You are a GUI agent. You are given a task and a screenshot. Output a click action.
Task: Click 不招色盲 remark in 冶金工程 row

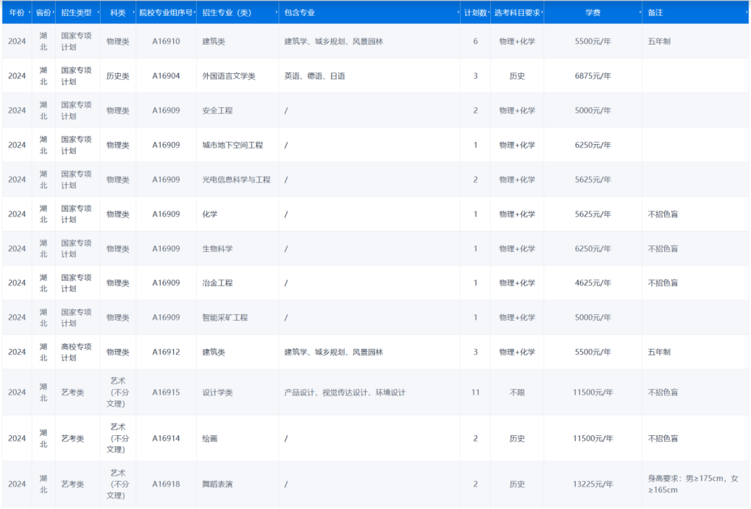tap(663, 283)
